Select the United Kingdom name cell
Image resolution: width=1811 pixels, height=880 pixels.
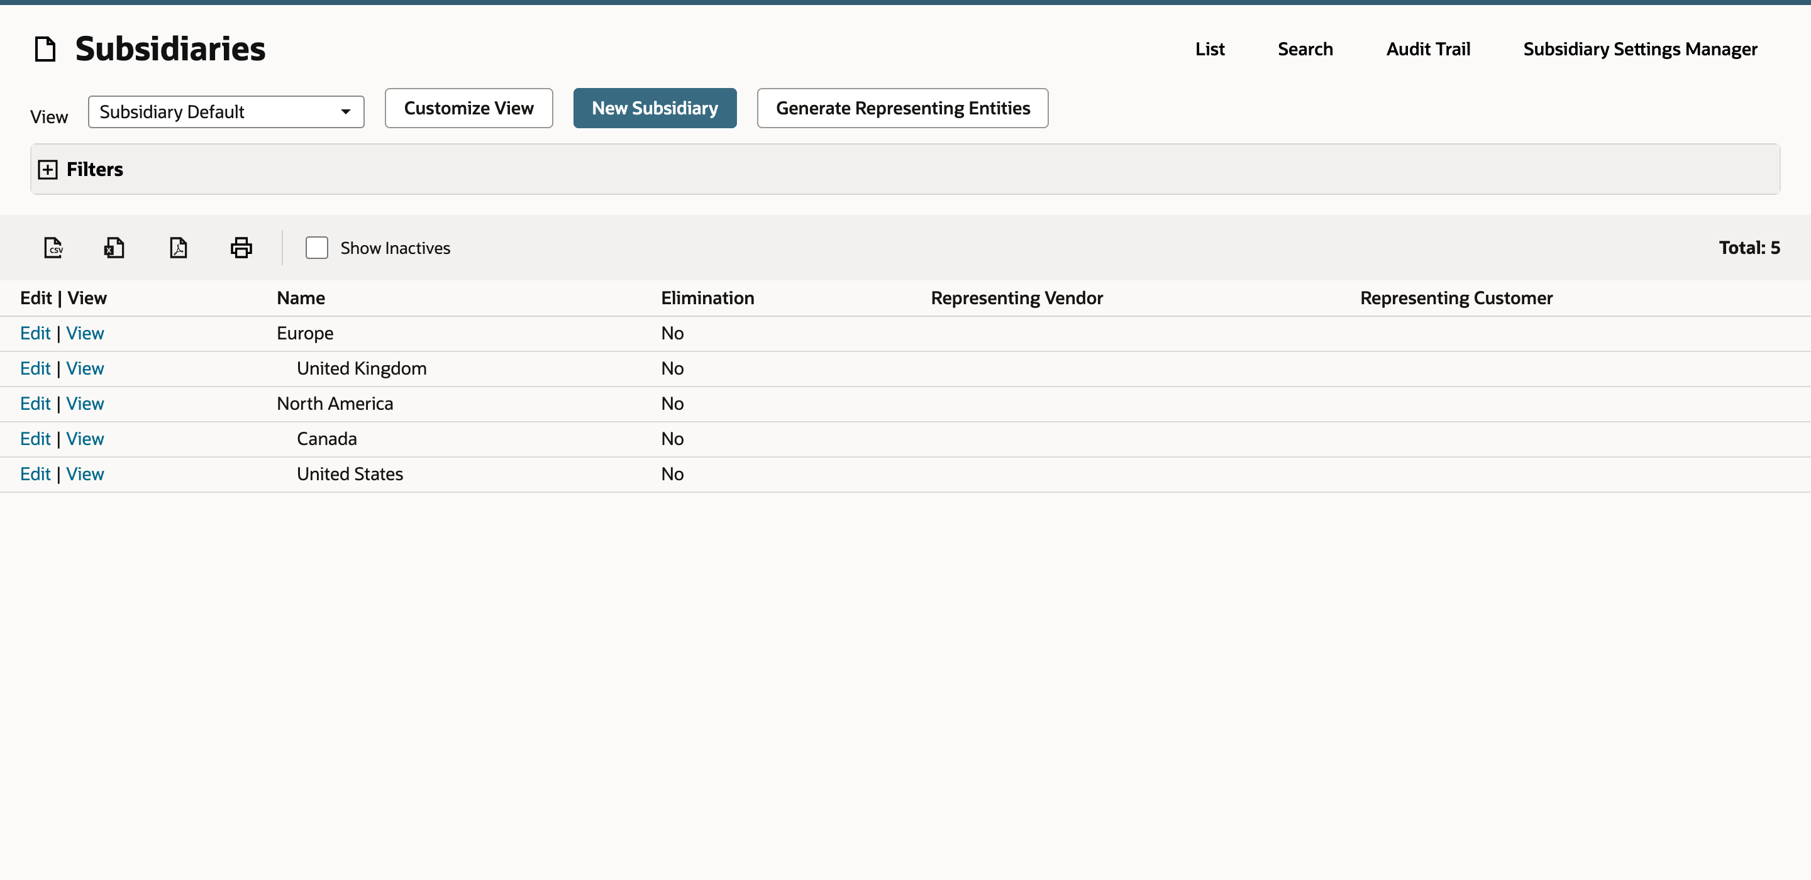(362, 368)
